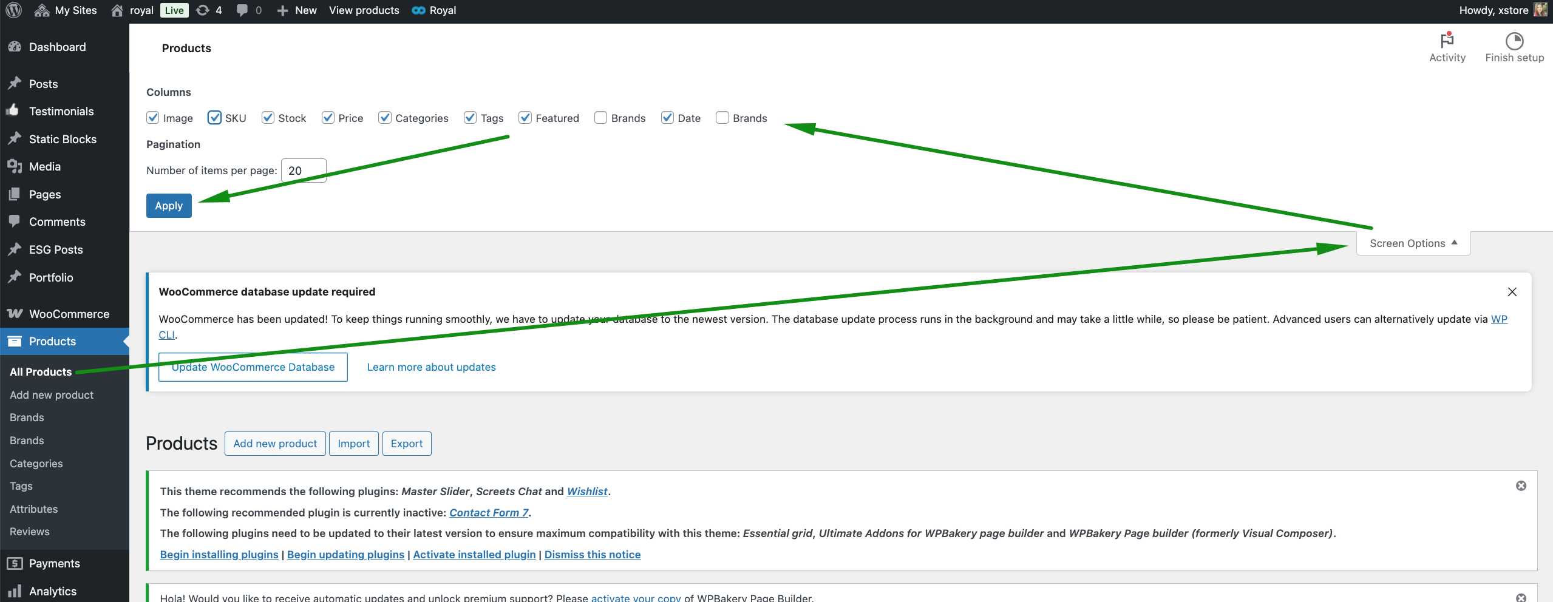Click activate your copy link

636,597
